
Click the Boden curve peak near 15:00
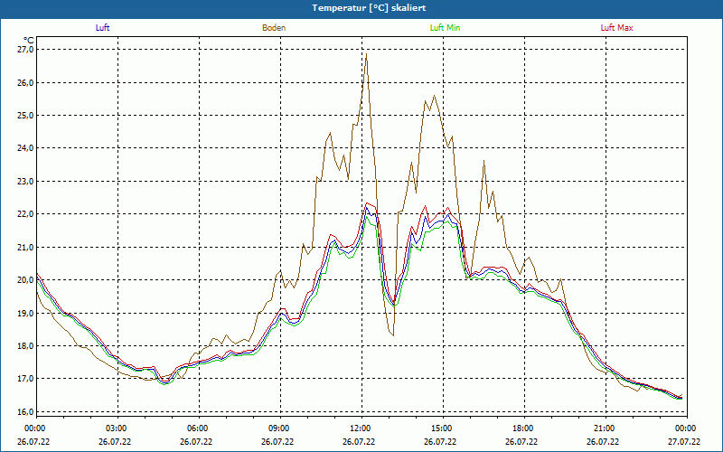click(x=434, y=96)
